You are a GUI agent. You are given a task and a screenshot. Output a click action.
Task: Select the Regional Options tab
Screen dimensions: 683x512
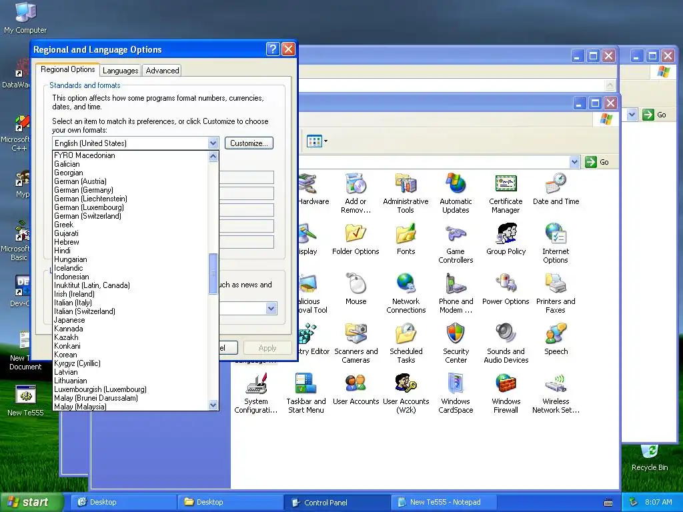click(67, 69)
